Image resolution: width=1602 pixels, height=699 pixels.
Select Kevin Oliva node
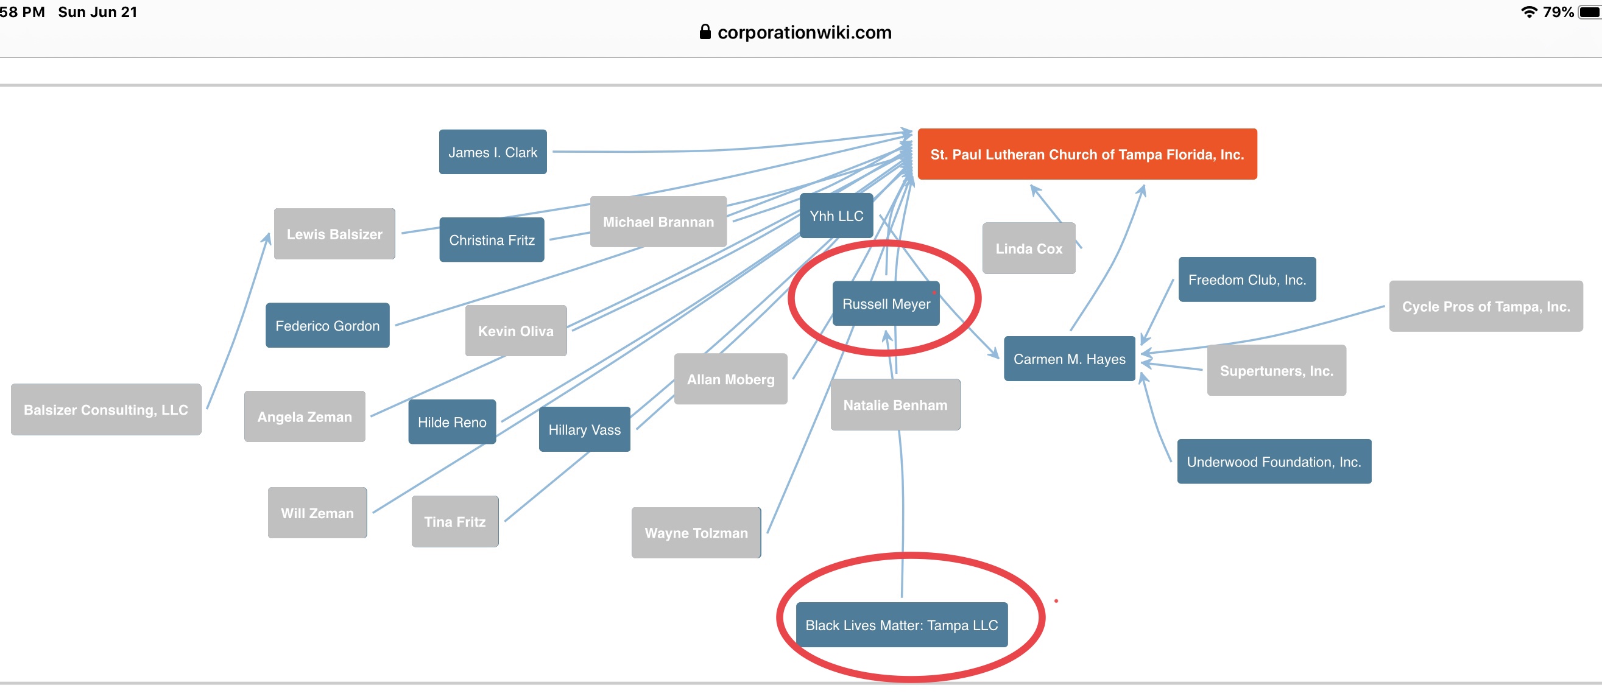tap(515, 330)
